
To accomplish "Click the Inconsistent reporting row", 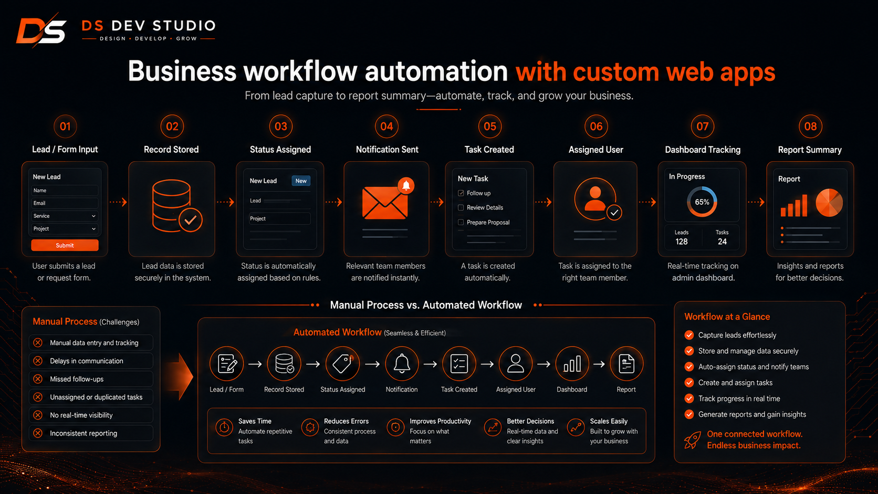I will click(91, 433).
